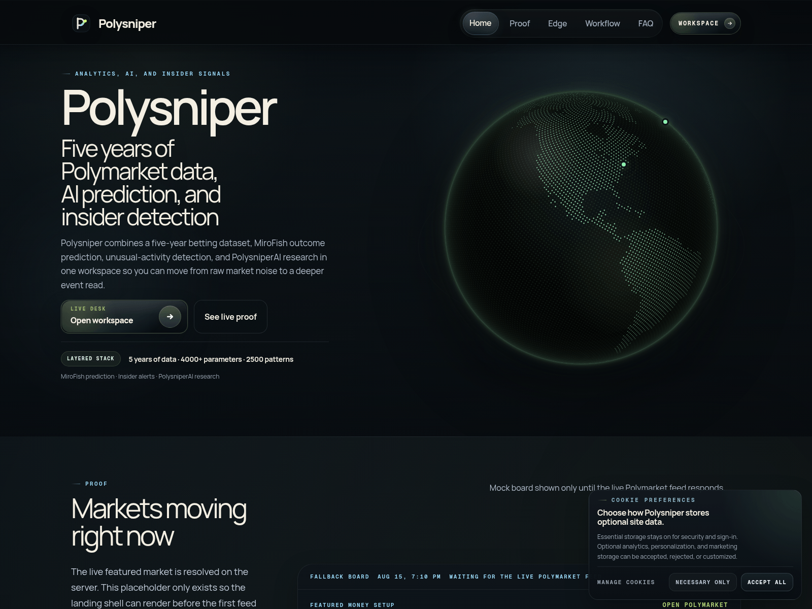Image resolution: width=812 pixels, height=609 pixels.
Task: Accept all cookies
Action: (767, 582)
